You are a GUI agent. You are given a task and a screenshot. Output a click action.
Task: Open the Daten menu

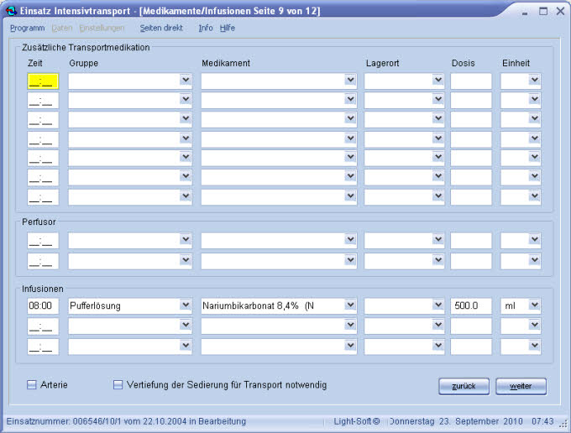click(62, 28)
